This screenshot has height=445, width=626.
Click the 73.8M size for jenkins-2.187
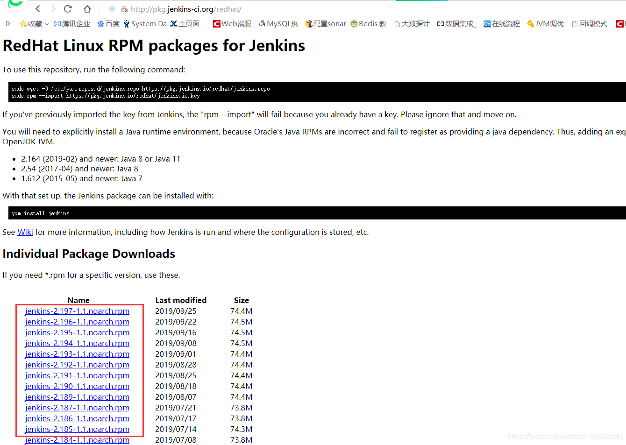241,408
